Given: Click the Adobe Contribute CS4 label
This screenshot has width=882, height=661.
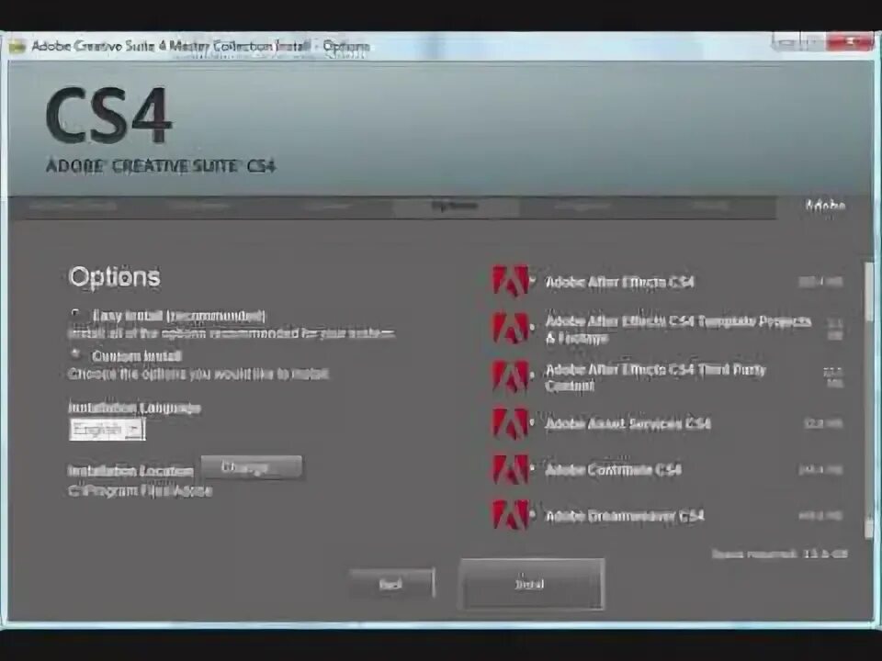Looking at the screenshot, I should tap(613, 469).
